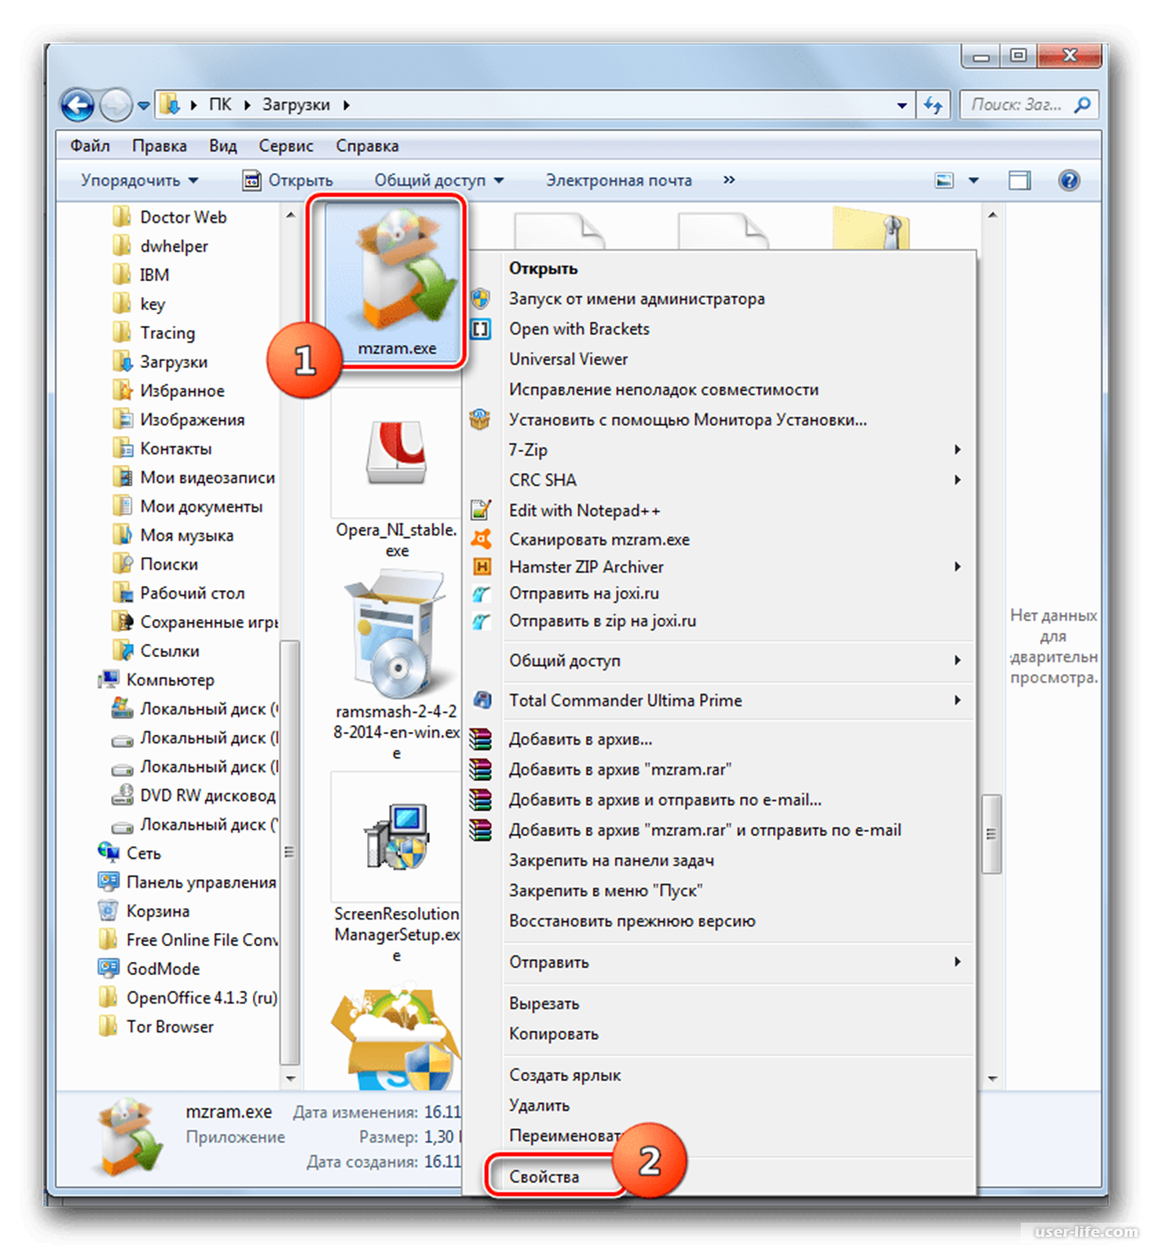Select Tor Browser folder in tree
The image size is (1152, 1250).
(x=170, y=1027)
